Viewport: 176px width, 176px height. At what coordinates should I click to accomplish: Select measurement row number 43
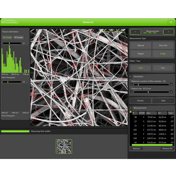point(152,142)
